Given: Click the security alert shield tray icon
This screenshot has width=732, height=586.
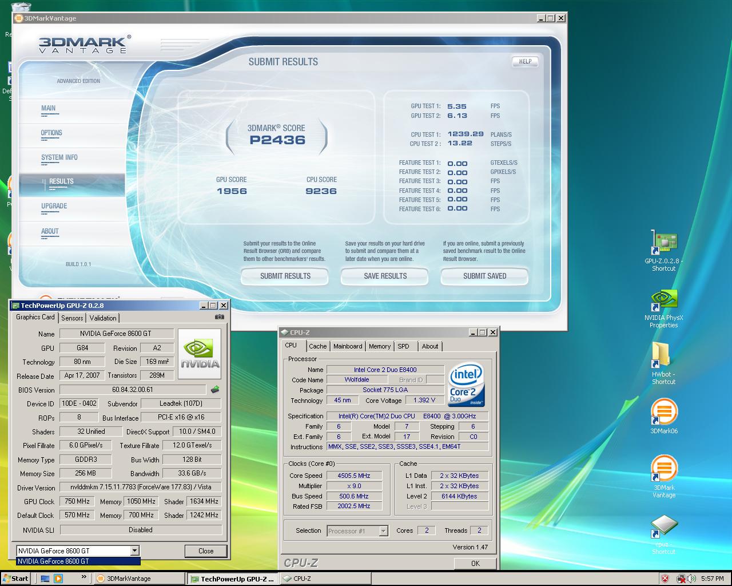Looking at the screenshot, I should [x=665, y=579].
